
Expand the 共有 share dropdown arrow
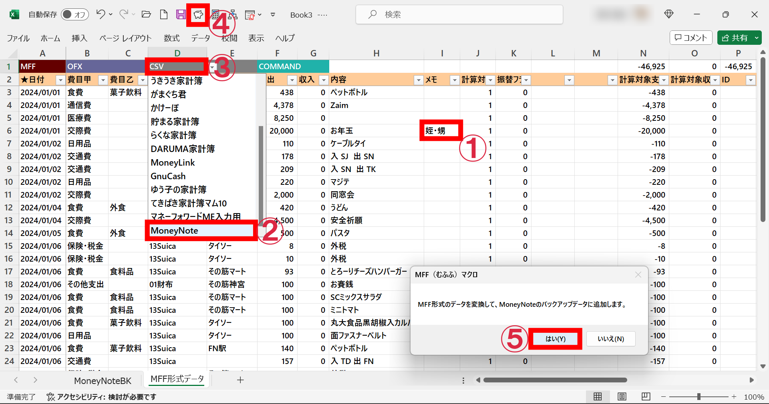pyautogui.click(x=757, y=38)
